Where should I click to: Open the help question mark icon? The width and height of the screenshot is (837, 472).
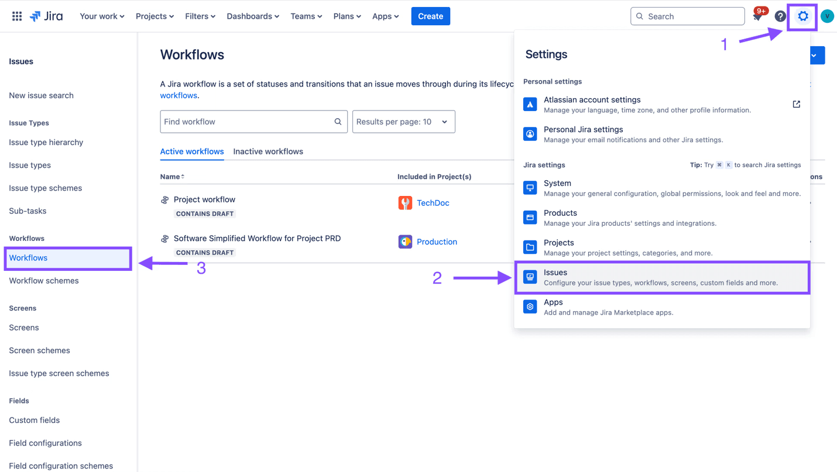[x=780, y=16]
